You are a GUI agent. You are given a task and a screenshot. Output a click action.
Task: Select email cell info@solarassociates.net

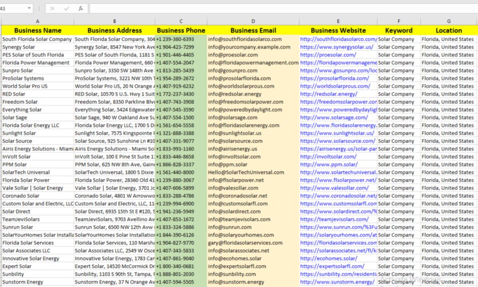(253, 251)
